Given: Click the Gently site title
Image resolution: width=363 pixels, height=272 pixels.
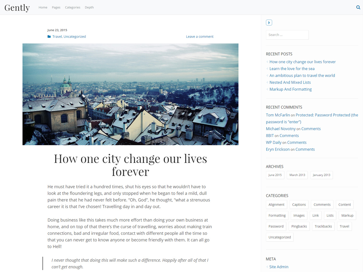Looking at the screenshot, I should [17, 8].
